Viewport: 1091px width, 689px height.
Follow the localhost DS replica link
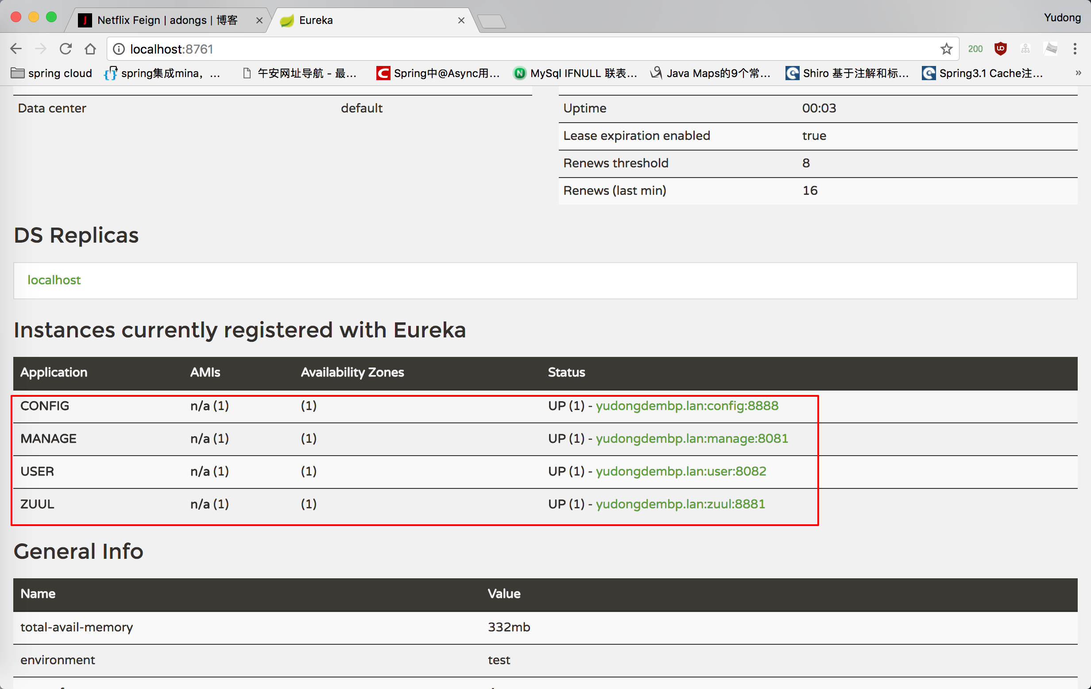coord(54,280)
